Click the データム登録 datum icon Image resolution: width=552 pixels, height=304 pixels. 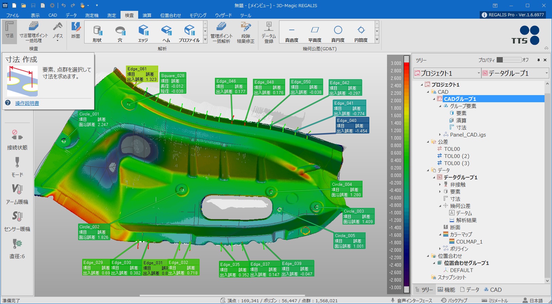269,32
